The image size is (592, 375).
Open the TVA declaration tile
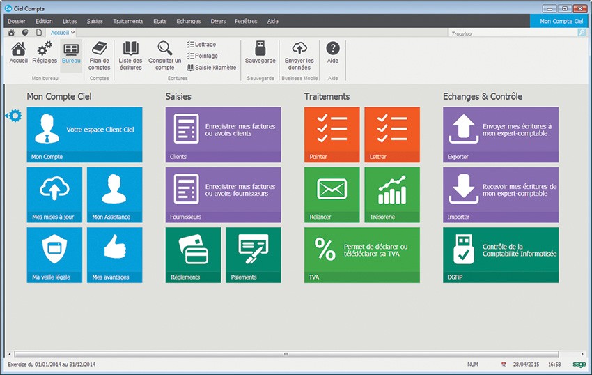361,254
